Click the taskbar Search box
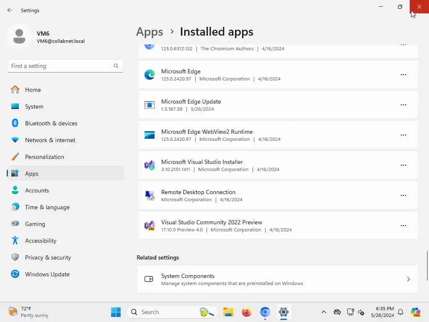 pyautogui.click(x=172, y=312)
